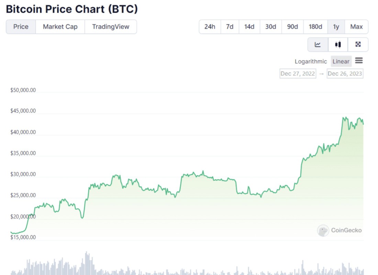The height and width of the screenshot is (275, 378).
Task: Select the line chart view icon
Action: pyautogui.click(x=318, y=44)
